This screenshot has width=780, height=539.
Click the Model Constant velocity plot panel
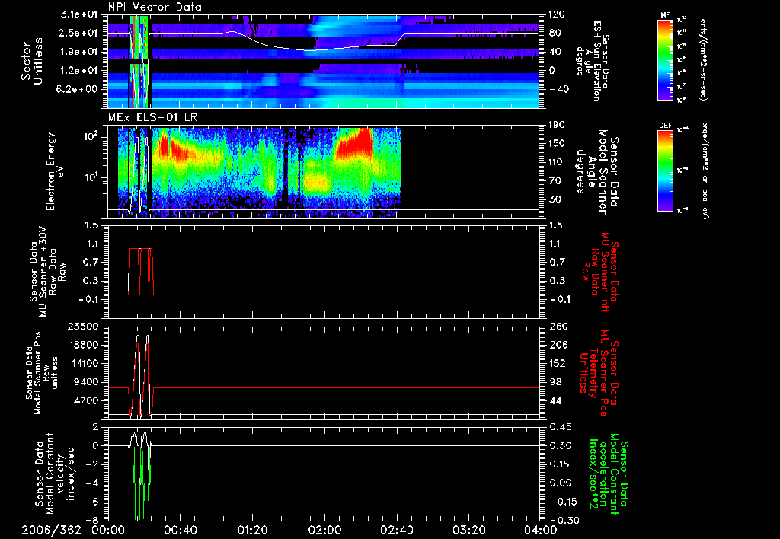pyautogui.click(x=323, y=474)
